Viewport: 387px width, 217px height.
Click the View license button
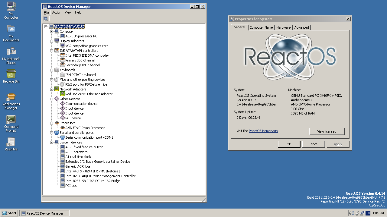(327, 131)
